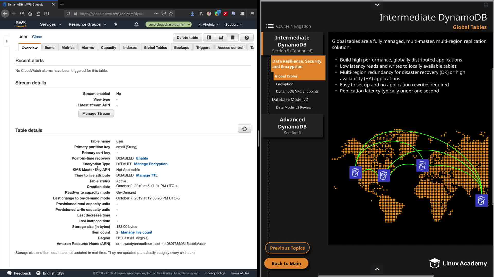Open the Global Tables tab
This screenshot has height=277, width=494.
[x=155, y=48]
